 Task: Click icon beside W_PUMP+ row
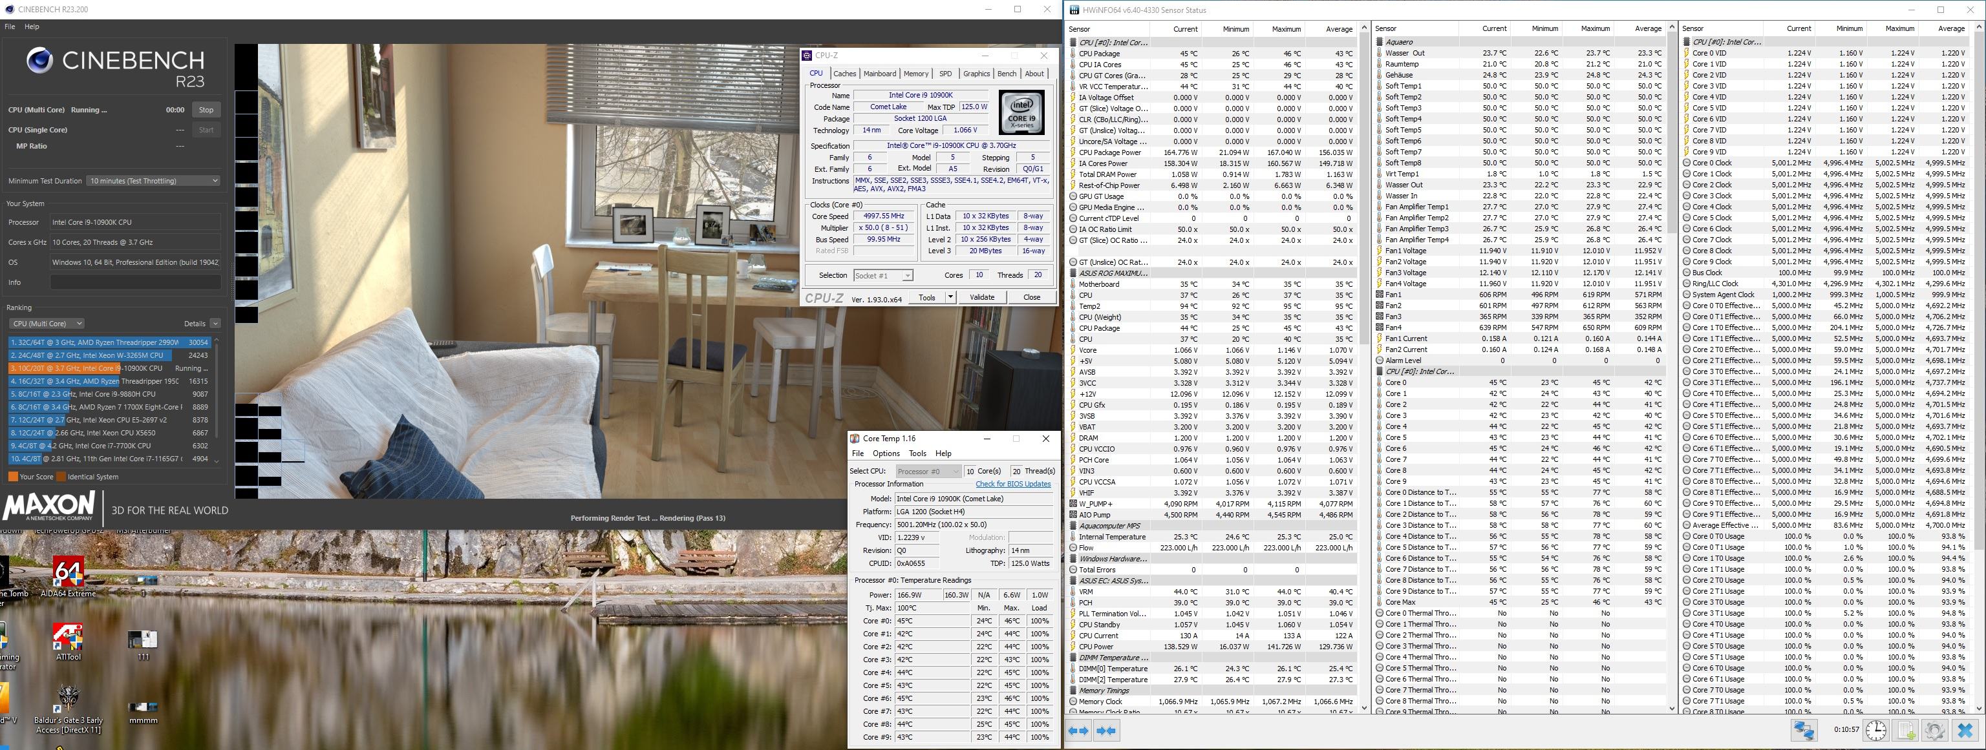(x=1073, y=504)
